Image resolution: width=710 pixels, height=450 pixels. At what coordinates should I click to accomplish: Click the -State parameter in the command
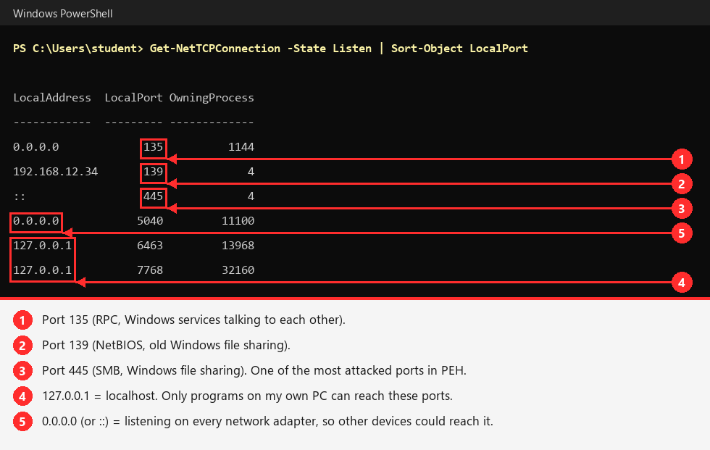coord(306,49)
